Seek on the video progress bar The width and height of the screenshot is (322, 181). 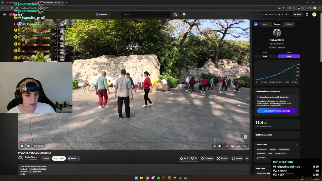pos(134,142)
